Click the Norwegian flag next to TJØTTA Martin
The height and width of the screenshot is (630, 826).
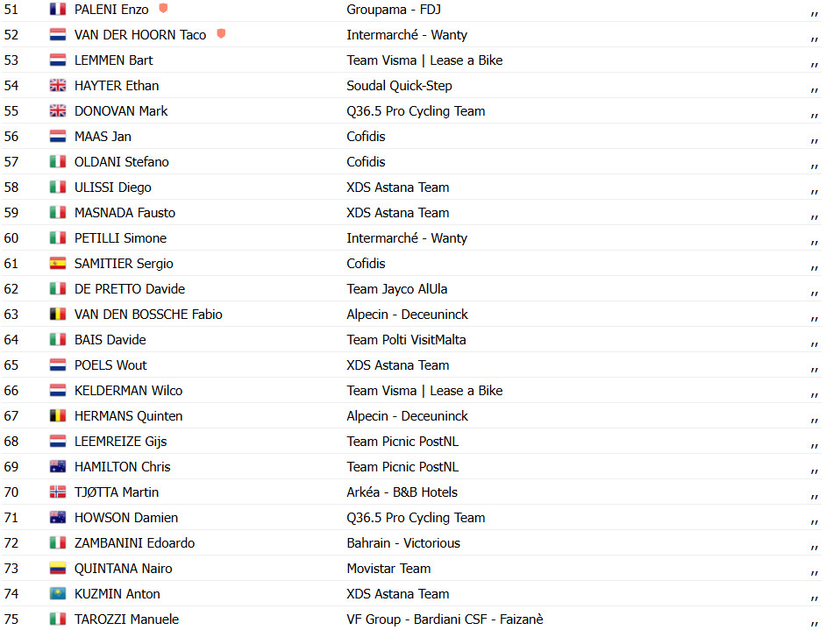coord(58,492)
